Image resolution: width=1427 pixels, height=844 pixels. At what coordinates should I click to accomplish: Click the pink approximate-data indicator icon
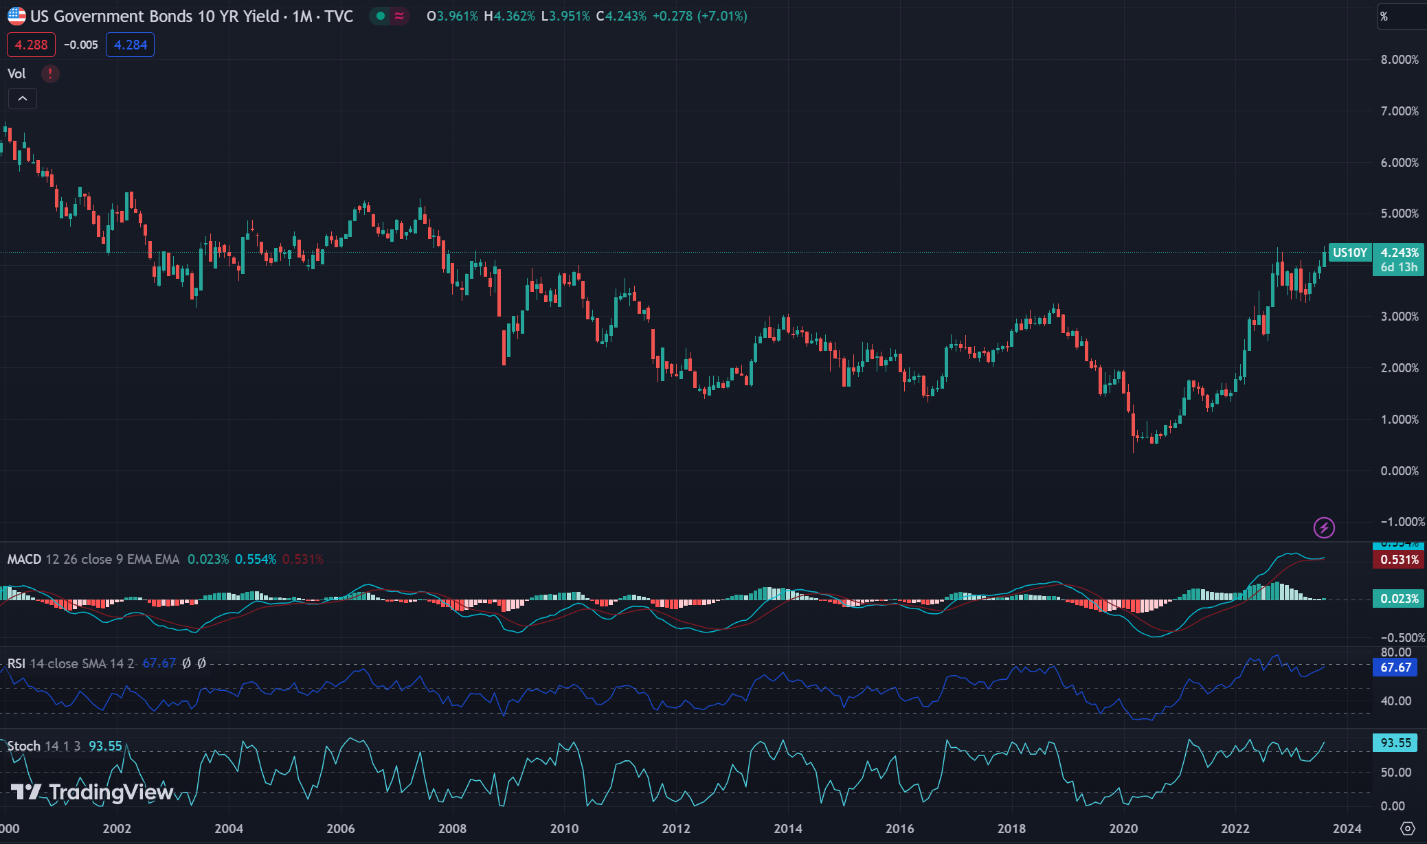[x=399, y=16]
